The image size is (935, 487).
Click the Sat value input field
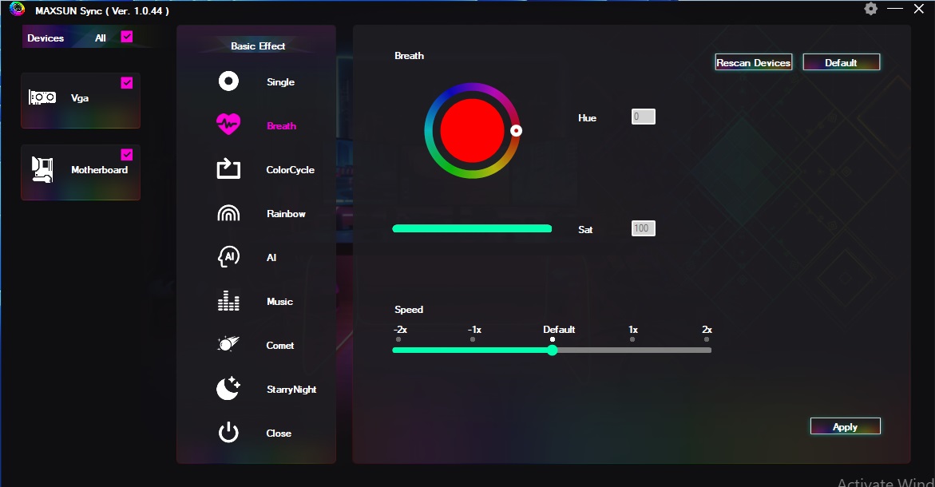[x=644, y=228]
